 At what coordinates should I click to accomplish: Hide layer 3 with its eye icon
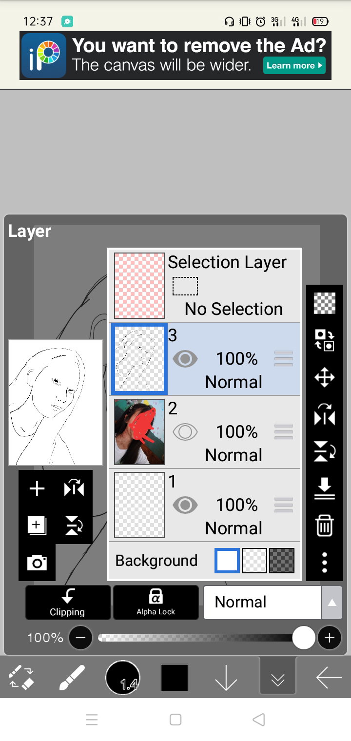click(185, 359)
